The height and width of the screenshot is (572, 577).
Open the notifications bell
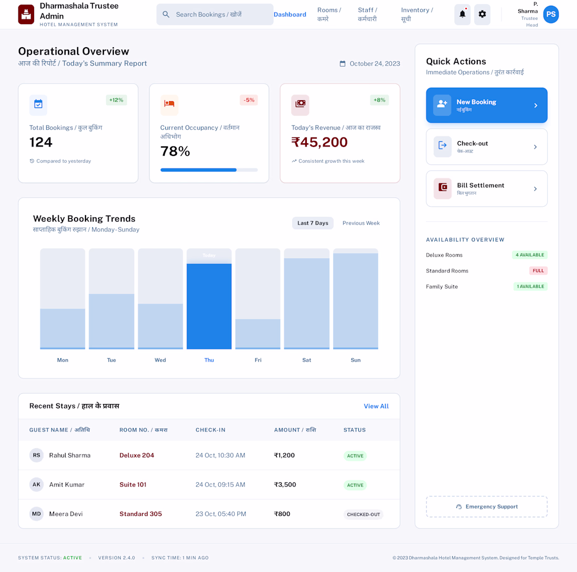point(462,14)
